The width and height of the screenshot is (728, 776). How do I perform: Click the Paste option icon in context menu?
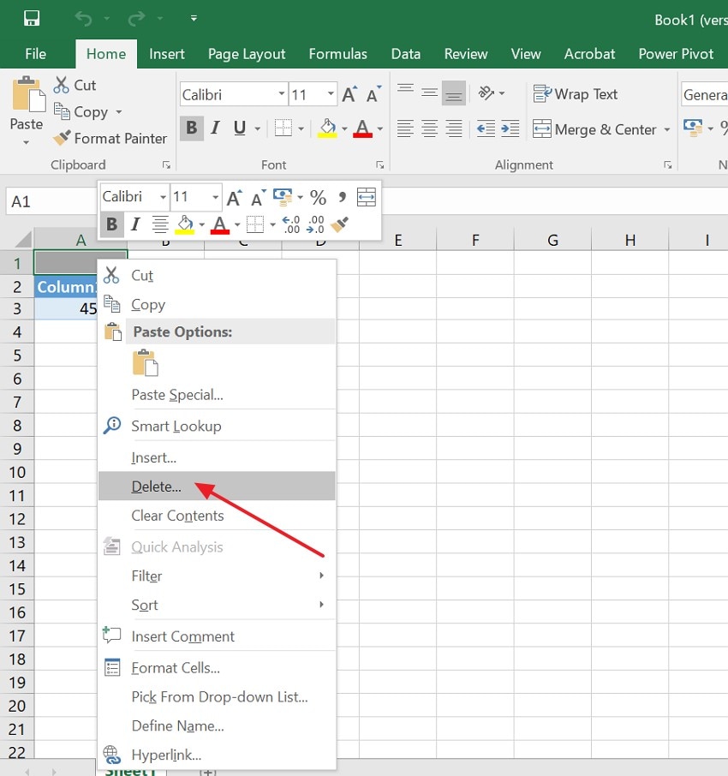pos(146,363)
